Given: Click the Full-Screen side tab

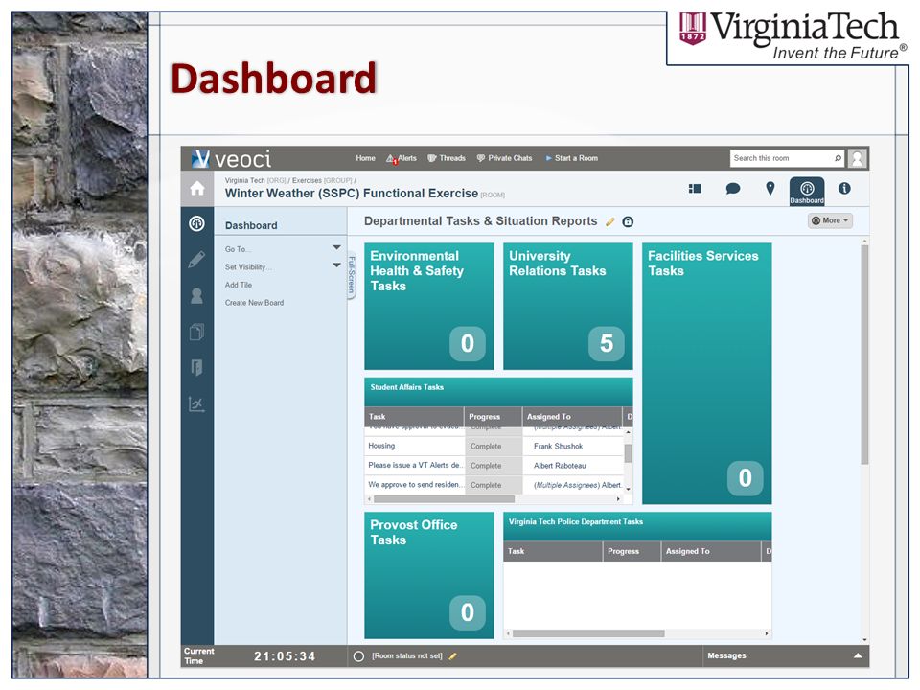Looking at the screenshot, I should click(352, 275).
